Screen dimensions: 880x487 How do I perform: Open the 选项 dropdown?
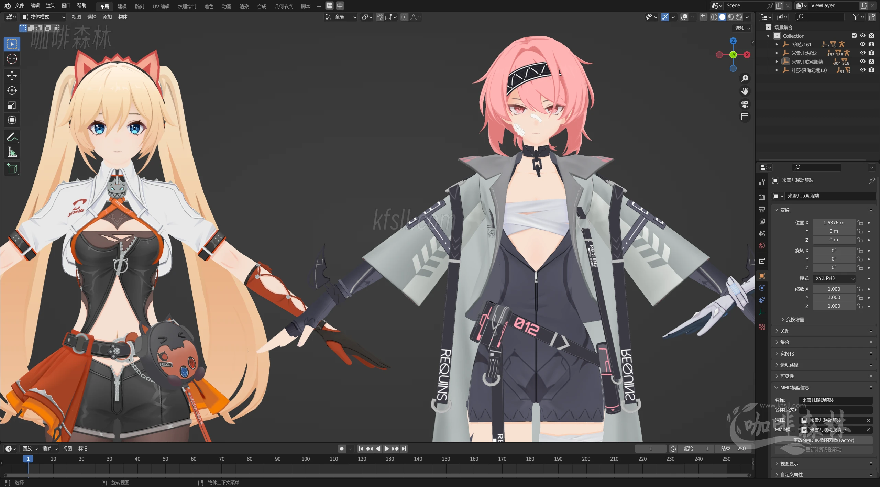pyautogui.click(x=742, y=28)
